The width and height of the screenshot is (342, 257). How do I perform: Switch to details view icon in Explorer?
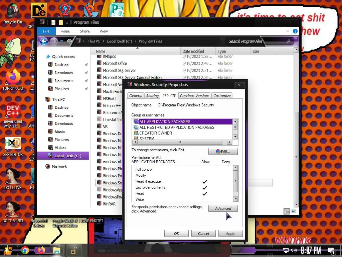287,211
